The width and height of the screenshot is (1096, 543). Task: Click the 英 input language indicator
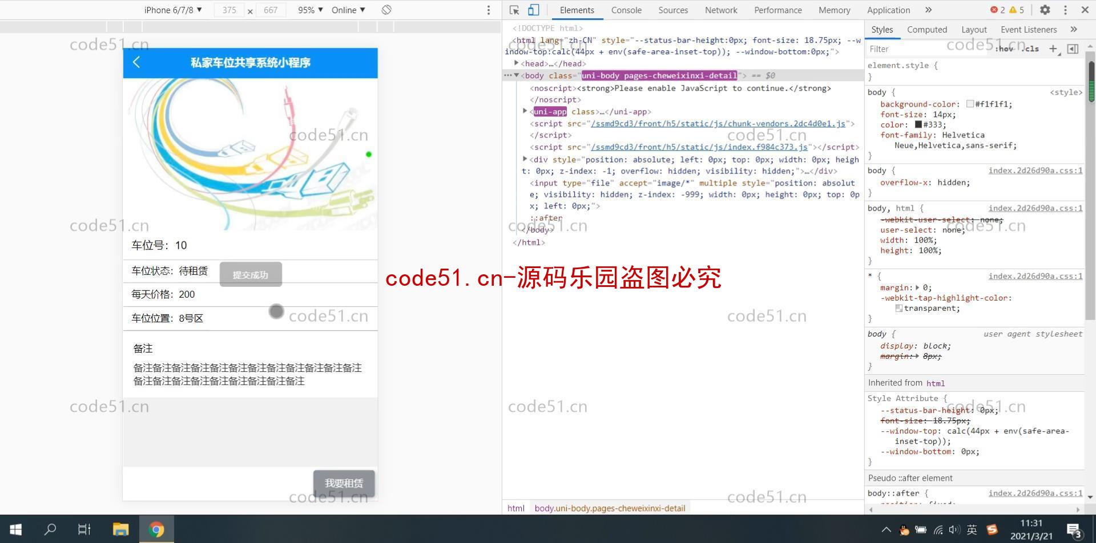(x=972, y=530)
